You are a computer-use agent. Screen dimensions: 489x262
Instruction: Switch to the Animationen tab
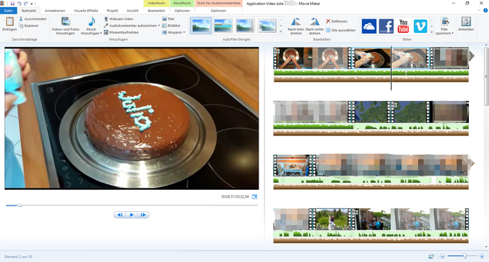[55, 10]
